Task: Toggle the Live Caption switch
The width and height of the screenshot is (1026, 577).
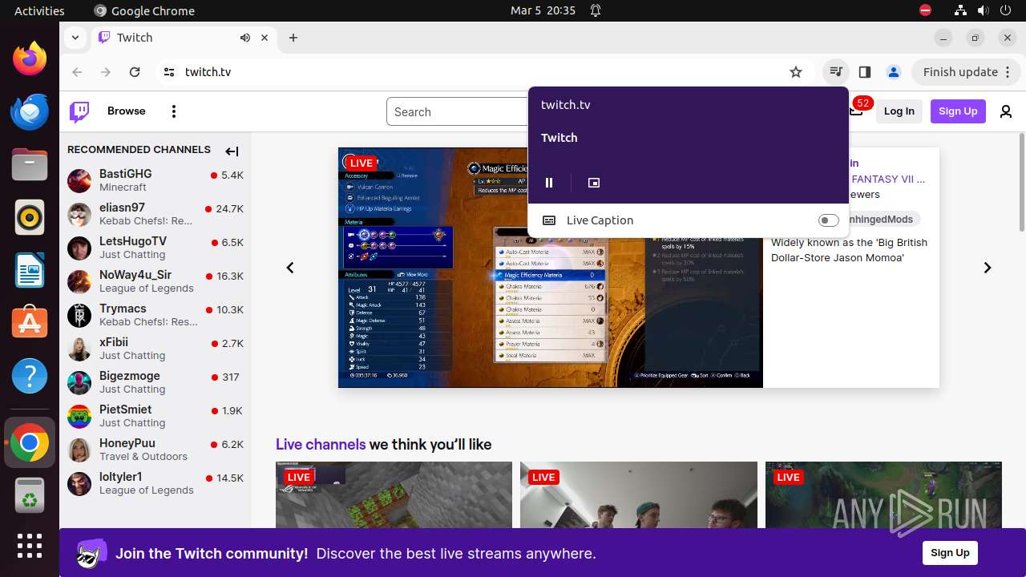Action: pyautogui.click(x=828, y=220)
